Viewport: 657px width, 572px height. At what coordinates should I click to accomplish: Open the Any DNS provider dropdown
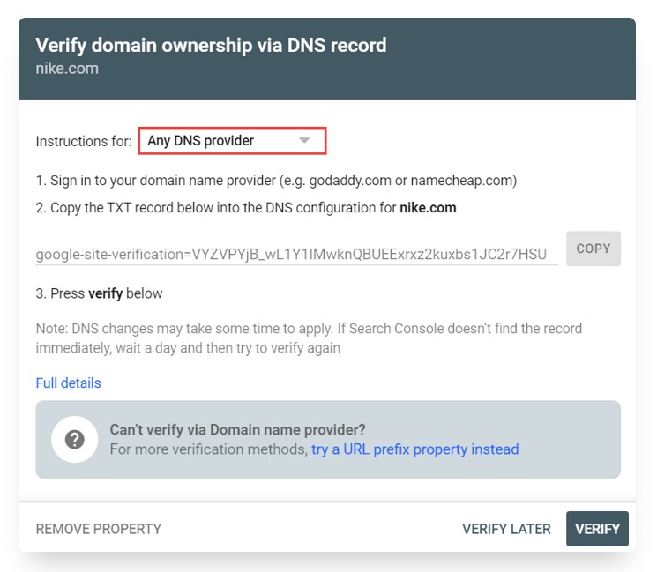[232, 141]
